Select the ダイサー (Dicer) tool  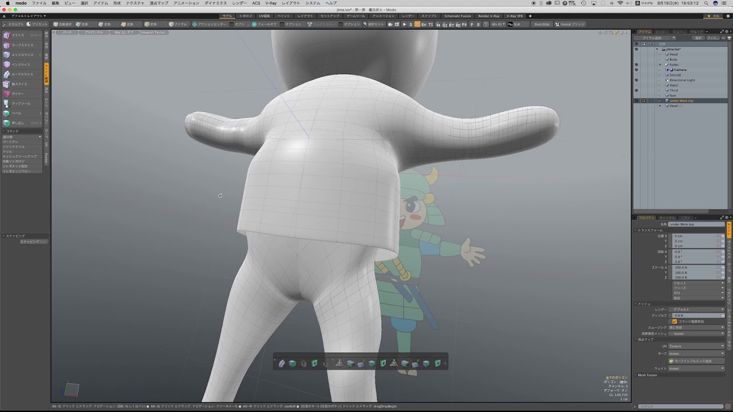click(22, 94)
